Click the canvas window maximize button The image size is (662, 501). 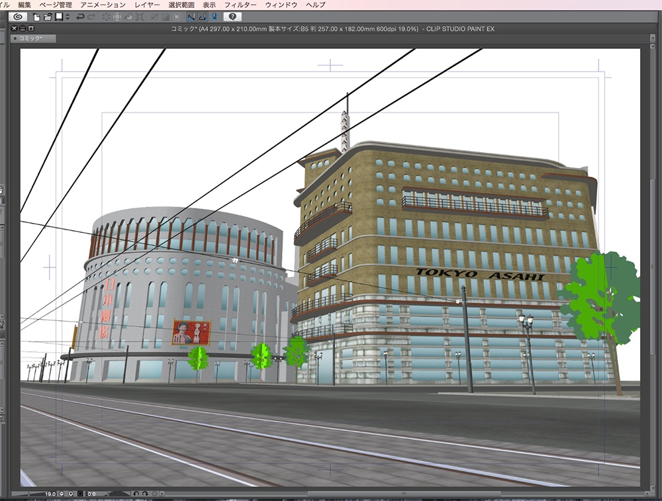coord(31,28)
